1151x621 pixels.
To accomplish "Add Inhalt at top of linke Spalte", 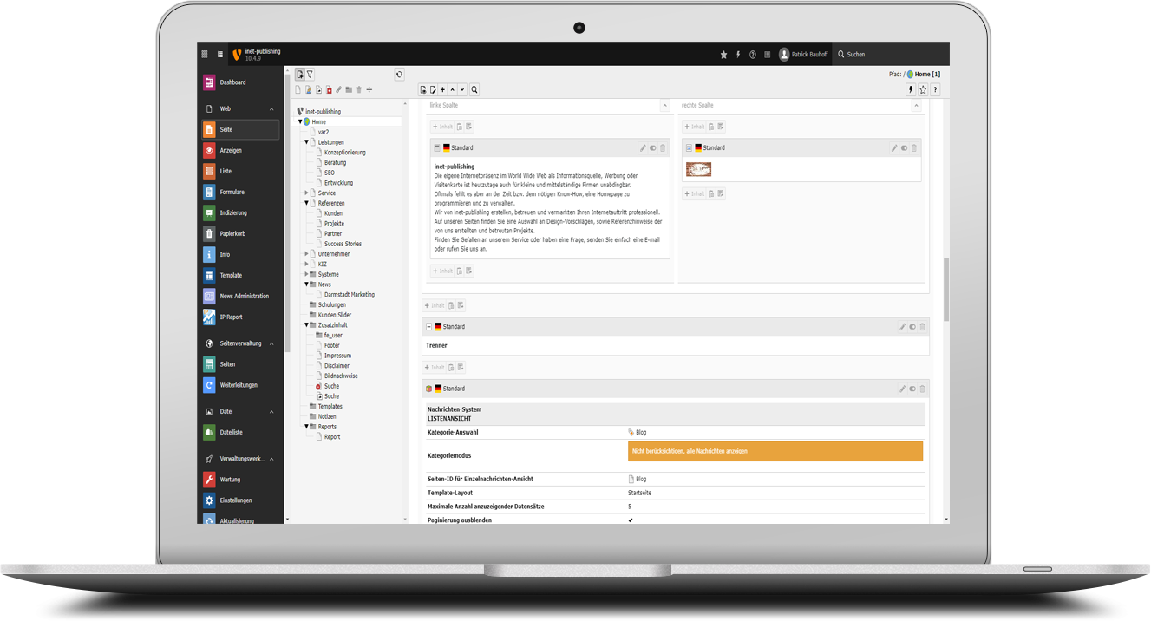I will (x=442, y=127).
